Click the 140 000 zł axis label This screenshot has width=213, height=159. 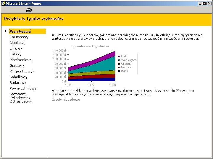pyautogui.click(x=59, y=50)
